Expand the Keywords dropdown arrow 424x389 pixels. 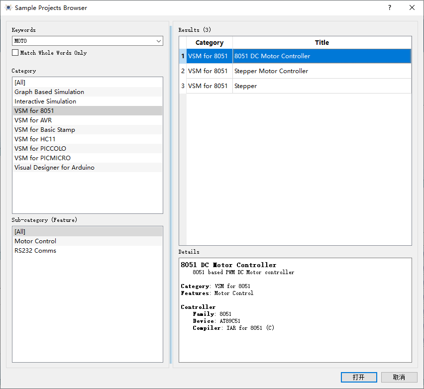(158, 41)
